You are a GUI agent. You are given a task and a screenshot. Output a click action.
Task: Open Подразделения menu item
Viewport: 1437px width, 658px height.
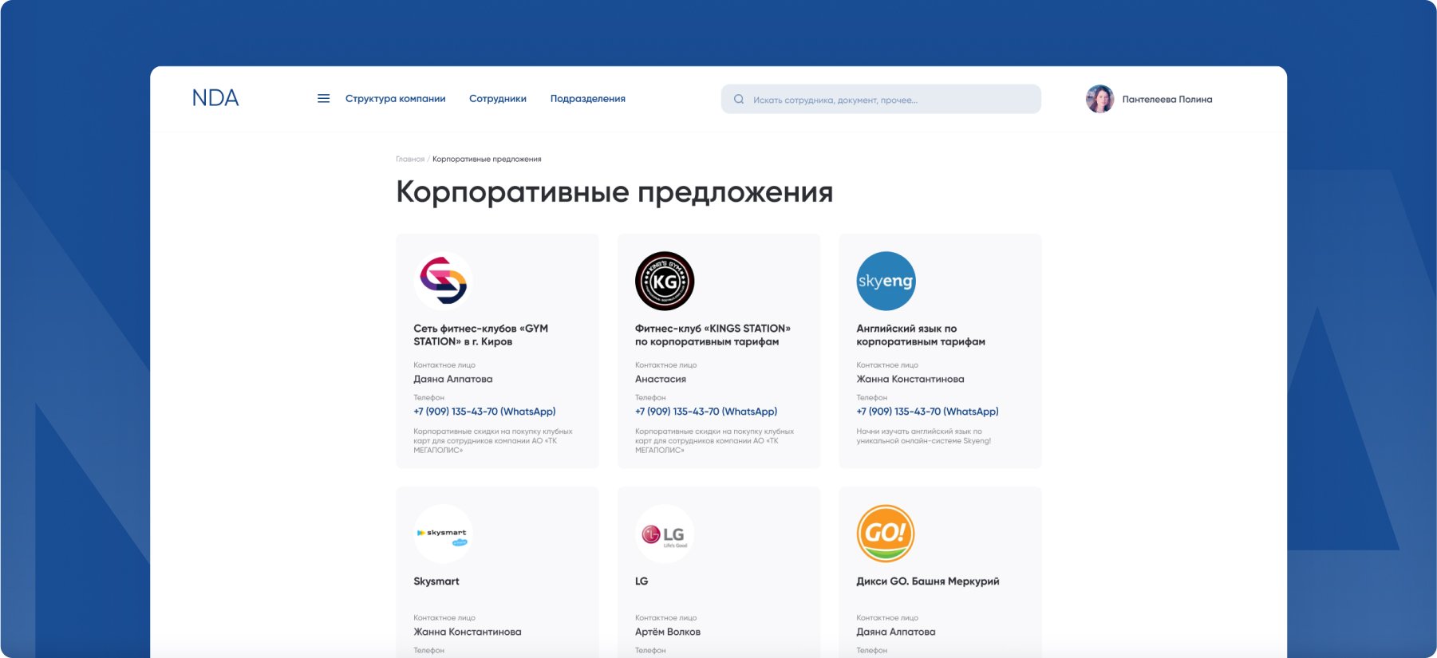[x=588, y=99]
